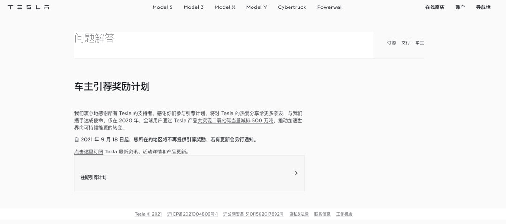Click the 问题解答 page heading
Image resolution: width=506 pixels, height=224 pixels.
(95, 38)
